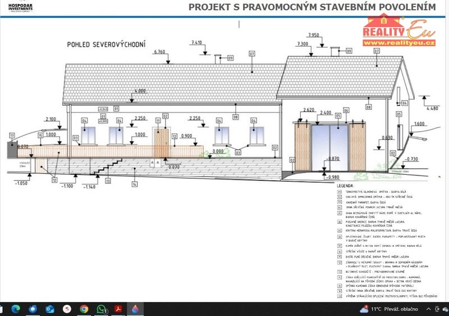Click callout marker 15 near the left fence
This screenshot has height=316, width=449.
coord(40,136)
